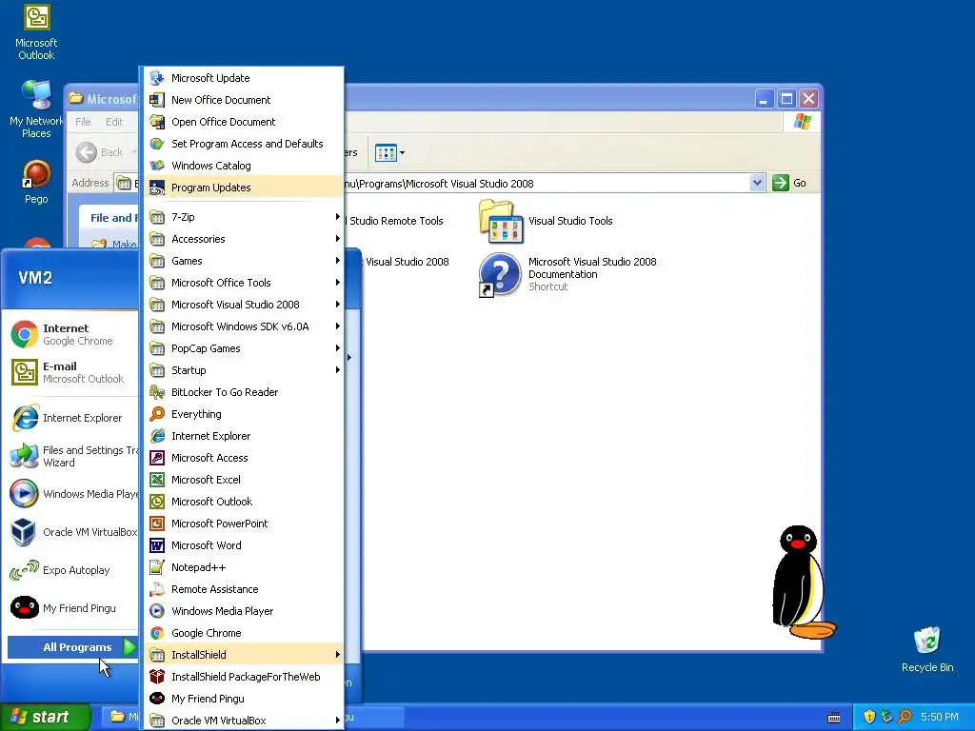Launch InstallShield PackageForTheWeb
The height and width of the screenshot is (731, 975).
[x=244, y=677]
